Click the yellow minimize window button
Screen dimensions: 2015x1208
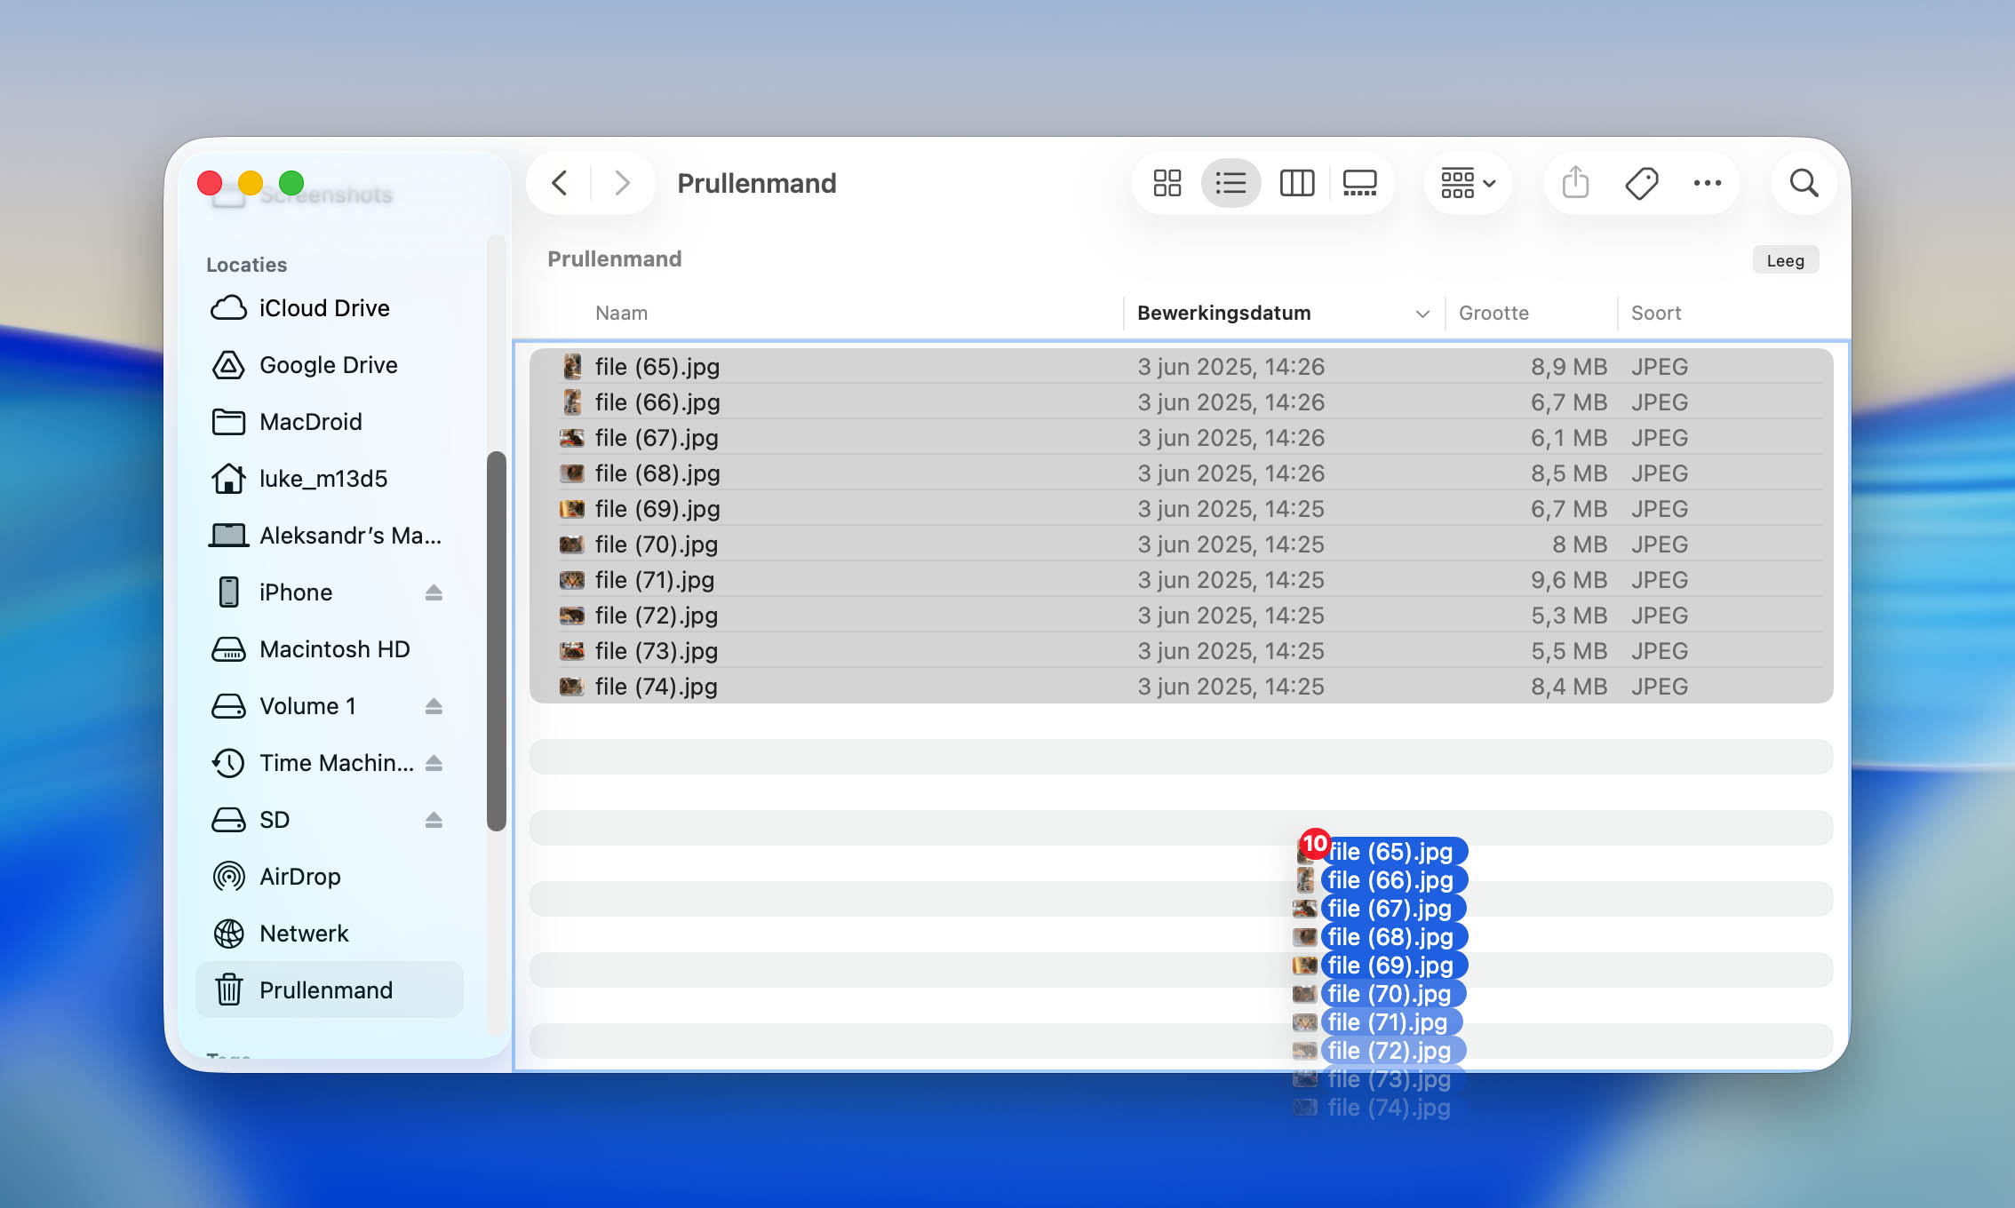(x=251, y=183)
